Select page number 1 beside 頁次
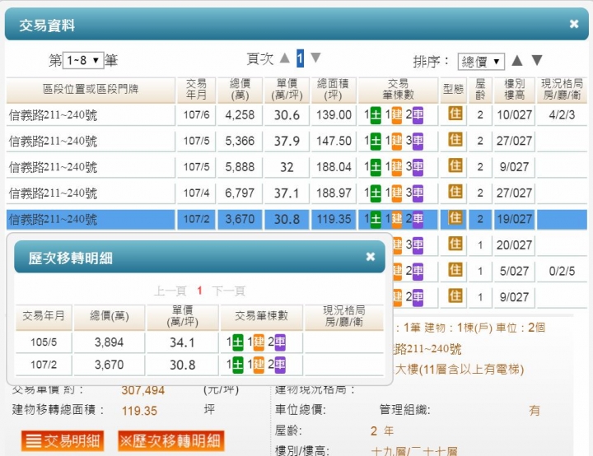This screenshot has height=456, width=593. [300, 58]
